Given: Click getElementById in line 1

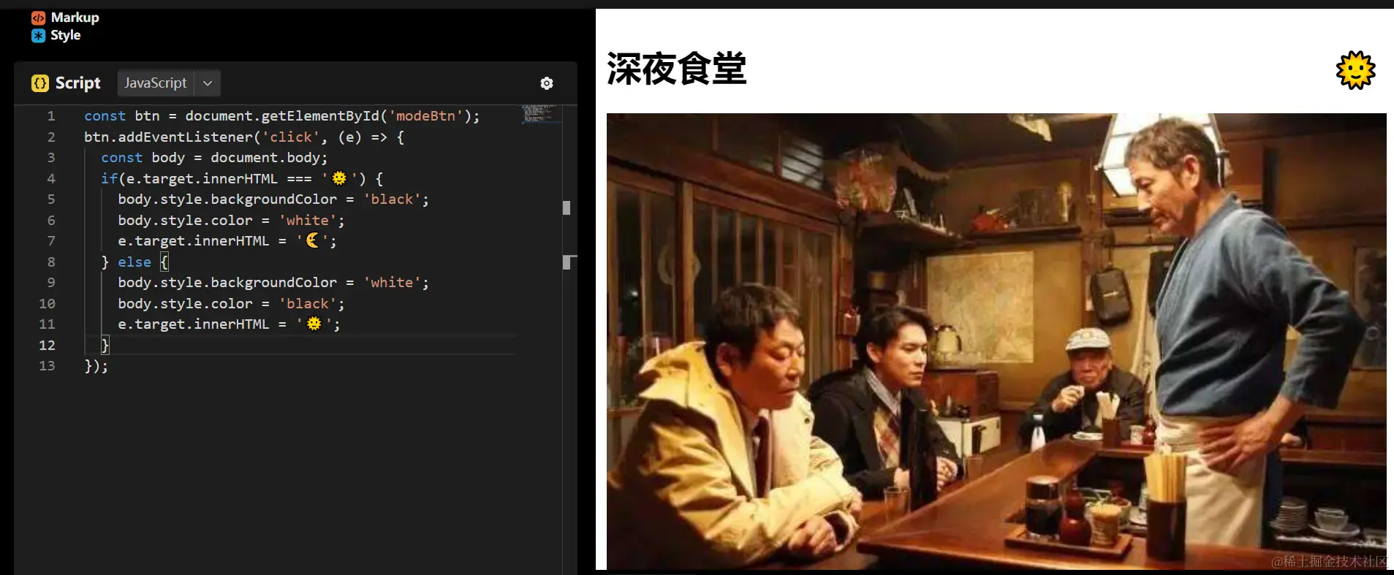Looking at the screenshot, I should point(320,116).
